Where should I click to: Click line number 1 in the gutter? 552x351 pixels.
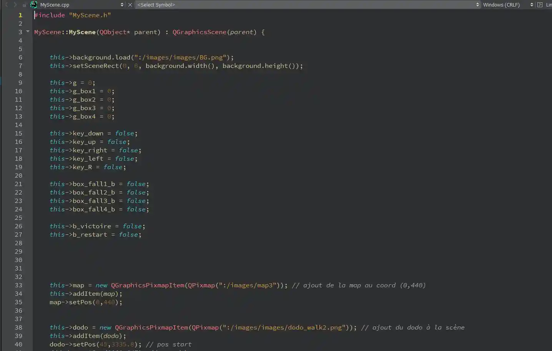tap(20, 15)
